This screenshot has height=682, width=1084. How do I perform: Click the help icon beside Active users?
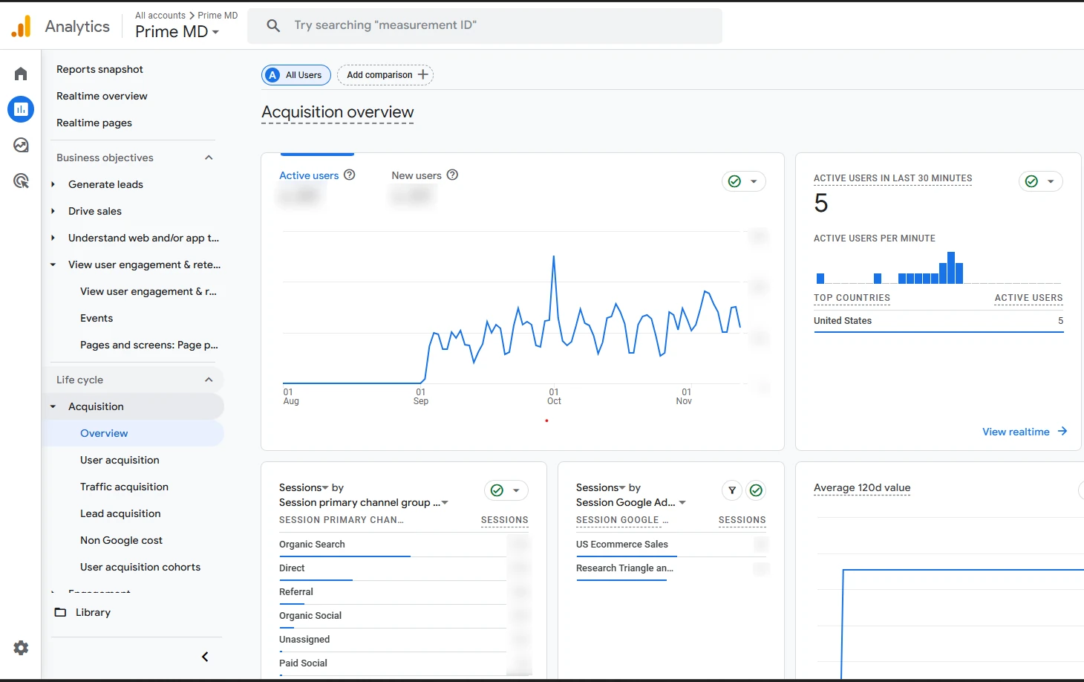[x=350, y=175]
